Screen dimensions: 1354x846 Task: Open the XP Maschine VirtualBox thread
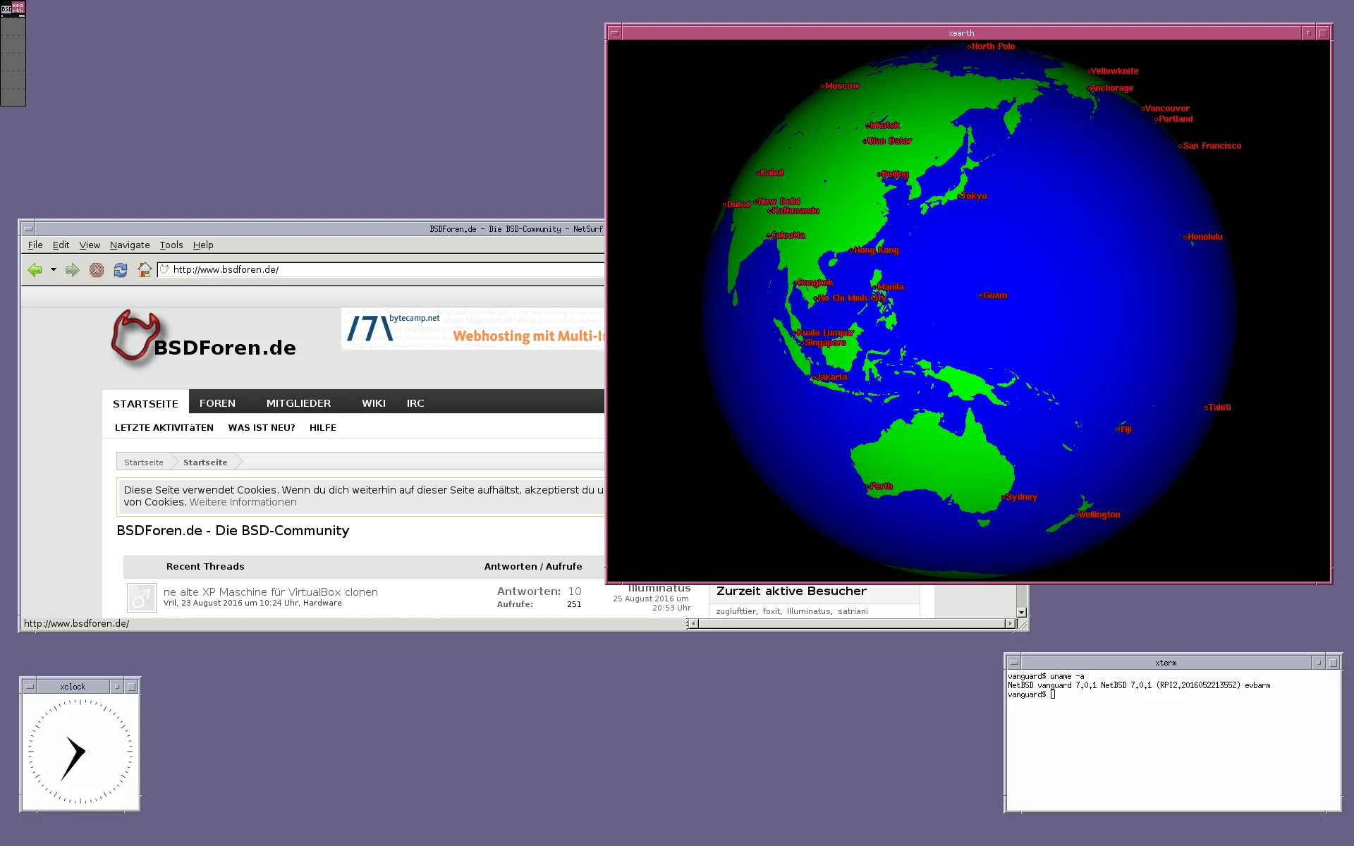coord(271,592)
